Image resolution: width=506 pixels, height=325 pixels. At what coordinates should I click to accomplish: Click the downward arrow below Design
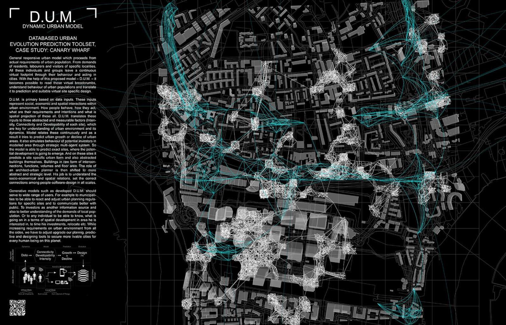tap(83, 263)
